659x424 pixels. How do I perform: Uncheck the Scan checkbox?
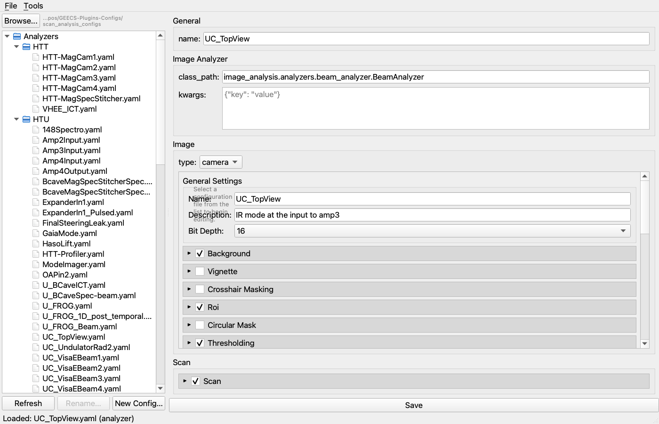point(195,381)
